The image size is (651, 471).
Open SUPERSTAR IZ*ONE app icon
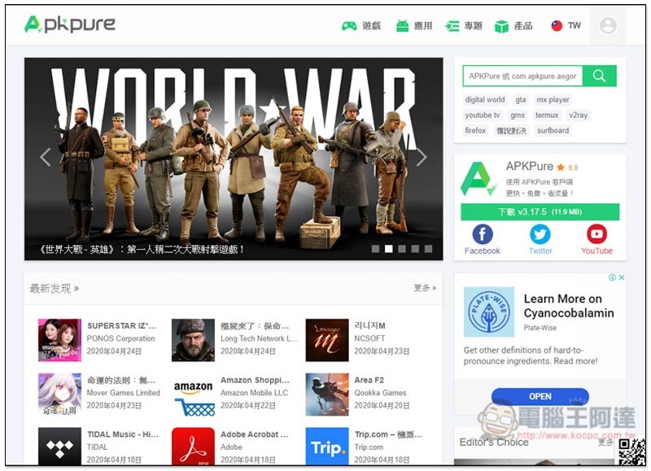click(x=59, y=340)
